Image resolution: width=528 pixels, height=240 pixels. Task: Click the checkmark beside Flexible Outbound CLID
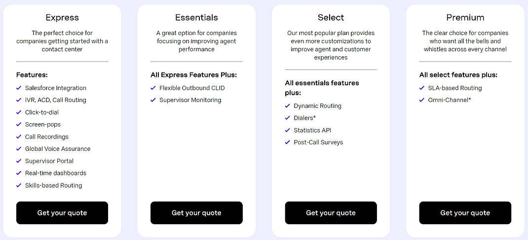(153, 88)
